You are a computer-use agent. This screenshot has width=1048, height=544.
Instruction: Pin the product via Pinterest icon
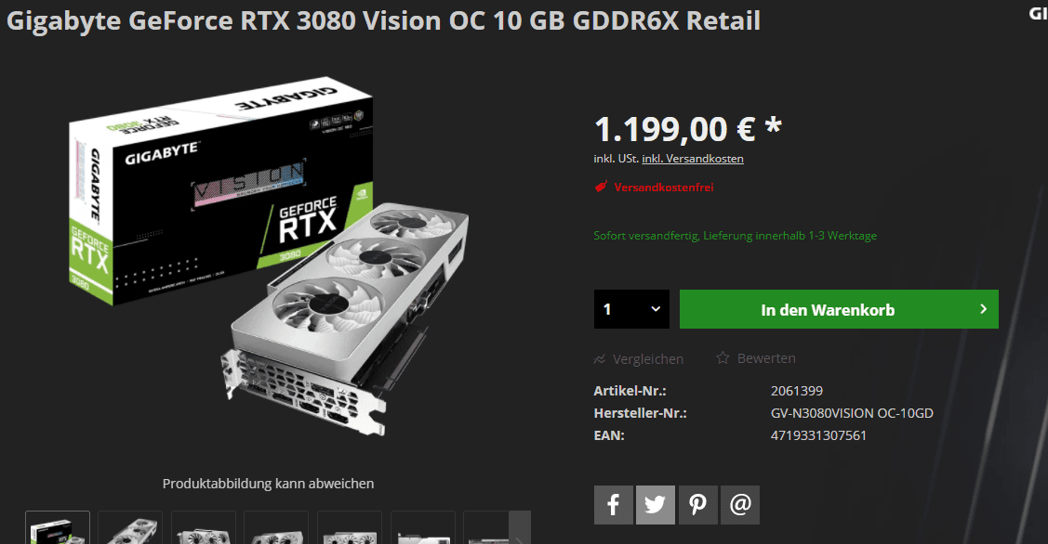point(697,505)
